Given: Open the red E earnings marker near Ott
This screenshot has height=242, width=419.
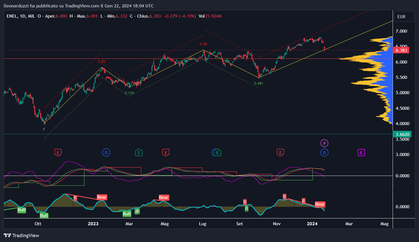Looking at the screenshot, I should pos(58,153).
